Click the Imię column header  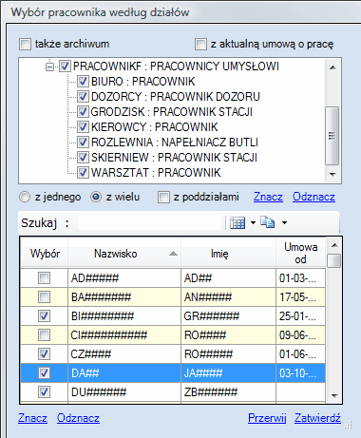pyautogui.click(x=228, y=254)
